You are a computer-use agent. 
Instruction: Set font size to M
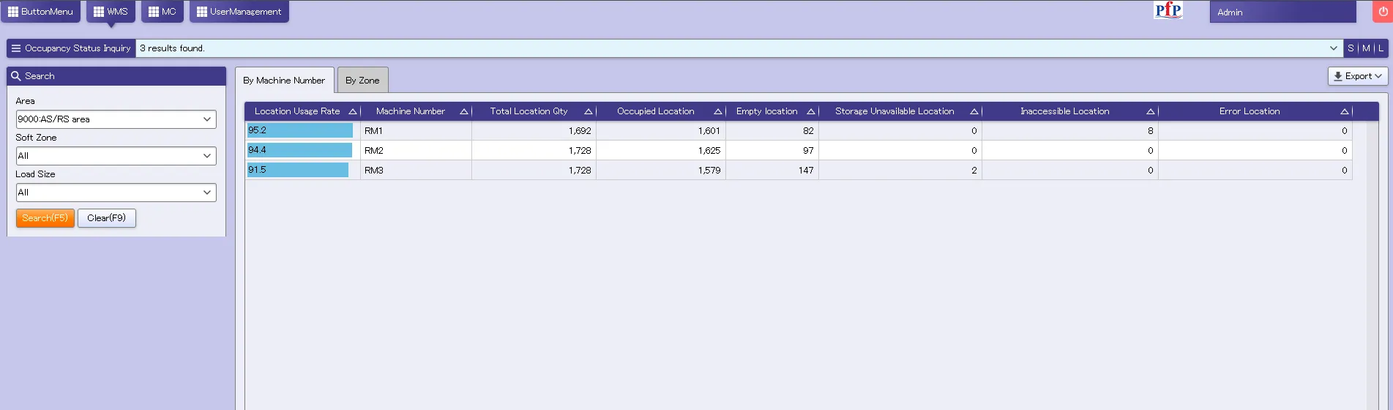(1366, 48)
